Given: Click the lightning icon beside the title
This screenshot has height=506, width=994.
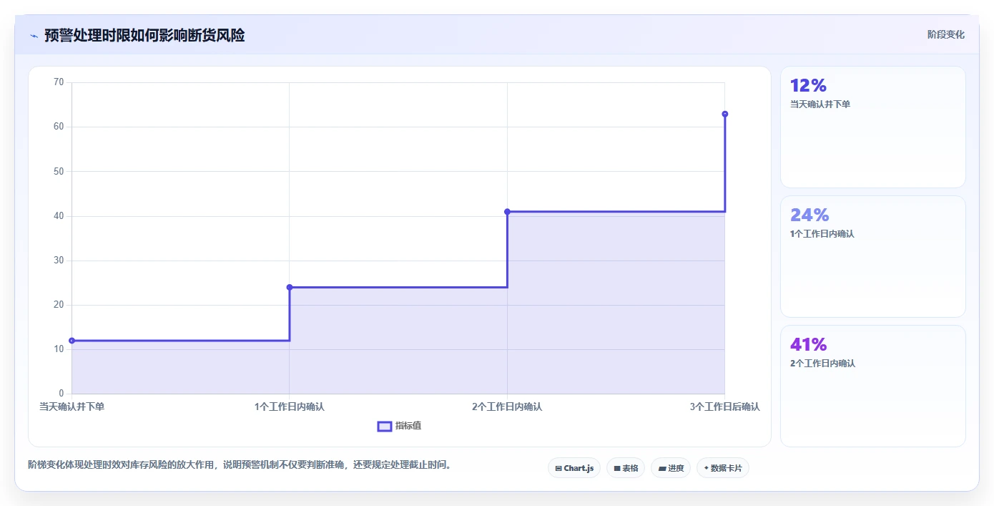Looking at the screenshot, I should 34,35.
